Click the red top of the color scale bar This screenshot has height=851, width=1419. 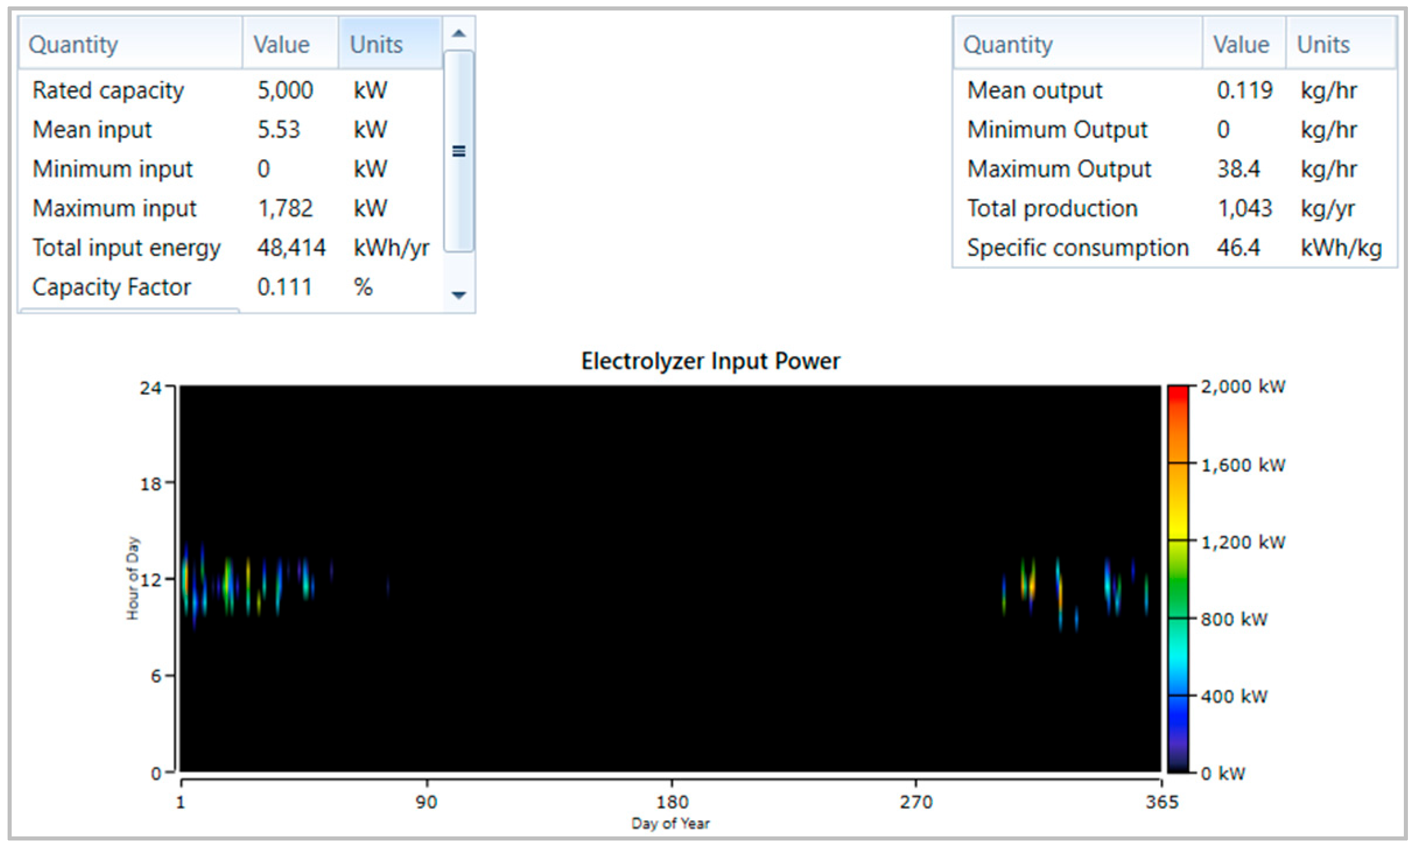pos(1178,393)
